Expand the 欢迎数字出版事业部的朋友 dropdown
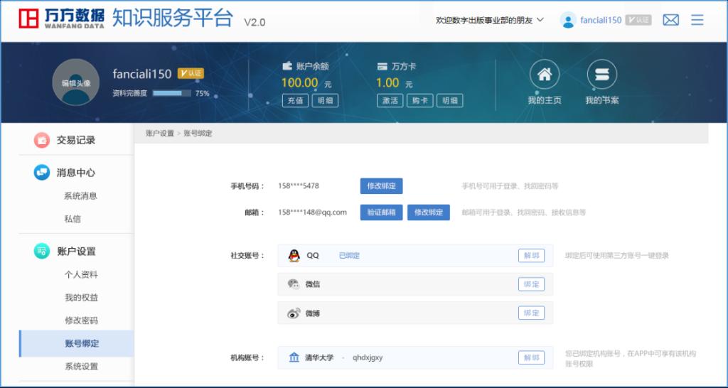Image resolution: width=728 pixels, height=388 pixels. click(490, 20)
